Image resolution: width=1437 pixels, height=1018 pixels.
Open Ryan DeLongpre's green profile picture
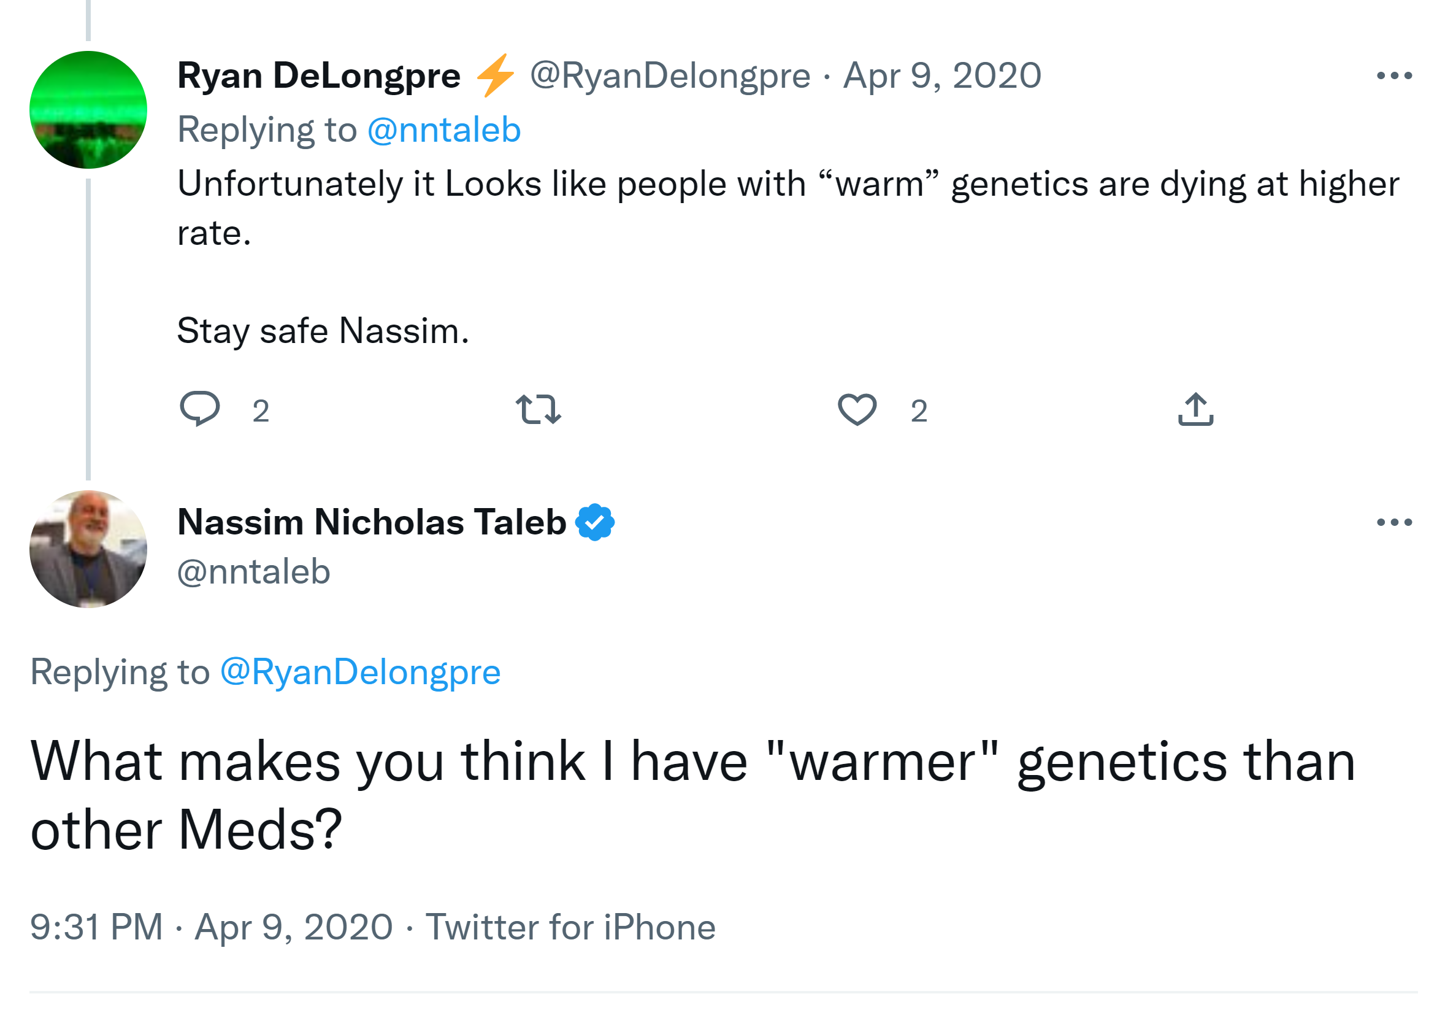(x=88, y=110)
